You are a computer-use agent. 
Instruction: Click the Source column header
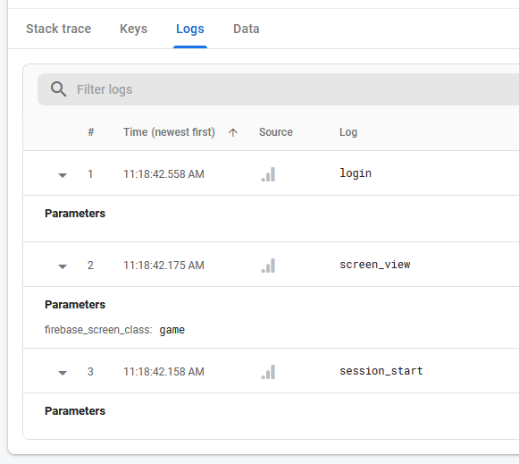(276, 132)
